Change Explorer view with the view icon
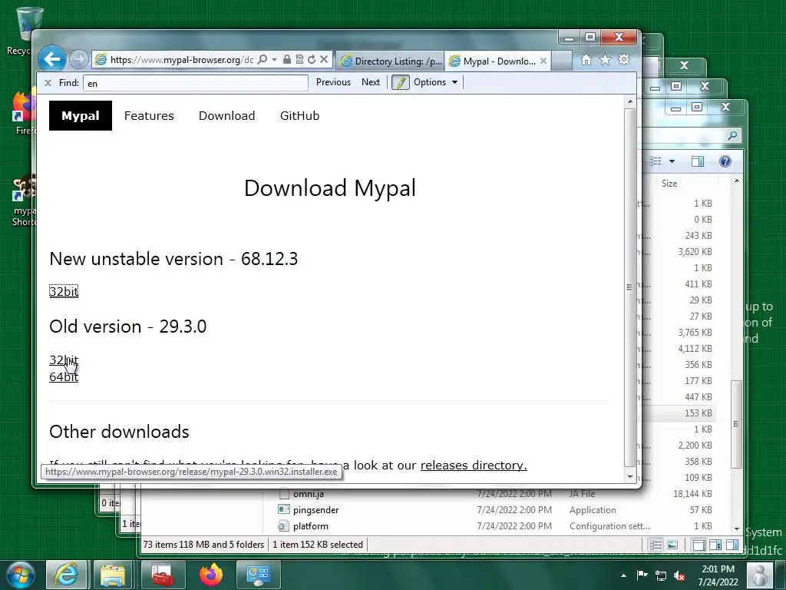The image size is (786, 590). coord(656,161)
